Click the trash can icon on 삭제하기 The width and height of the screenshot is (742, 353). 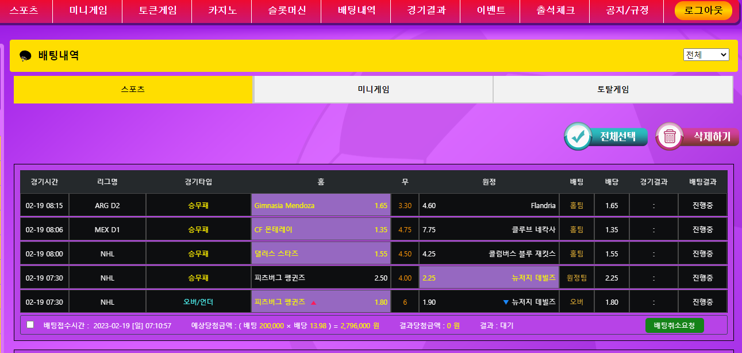[x=670, y=137]
